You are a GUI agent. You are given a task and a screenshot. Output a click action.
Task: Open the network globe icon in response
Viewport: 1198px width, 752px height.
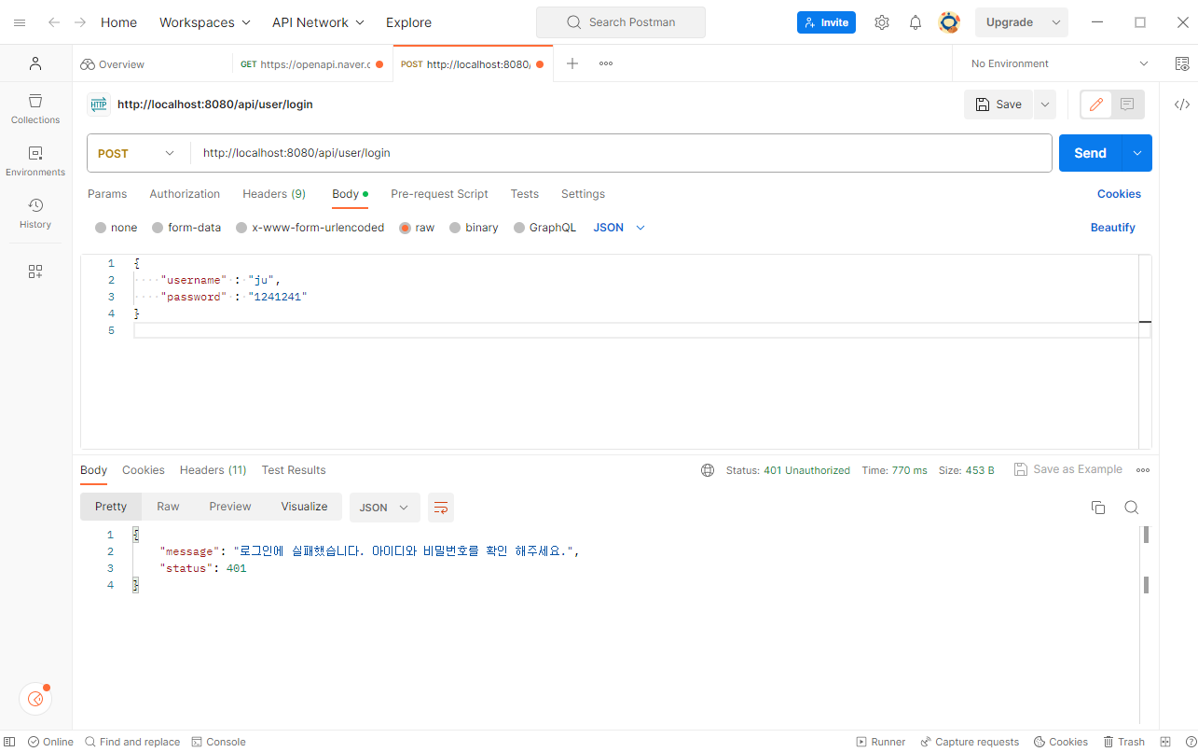[708, 470]
